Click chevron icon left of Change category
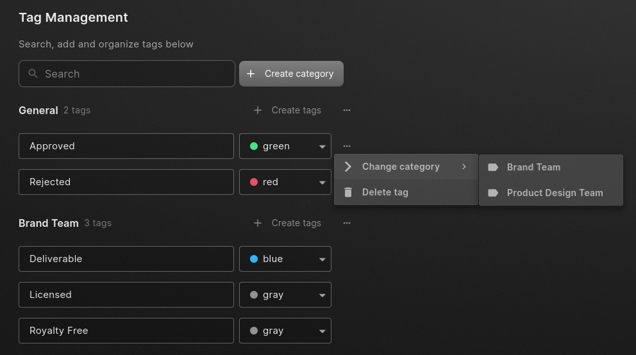Screen dimensions: 636x355 pos(347,167)
